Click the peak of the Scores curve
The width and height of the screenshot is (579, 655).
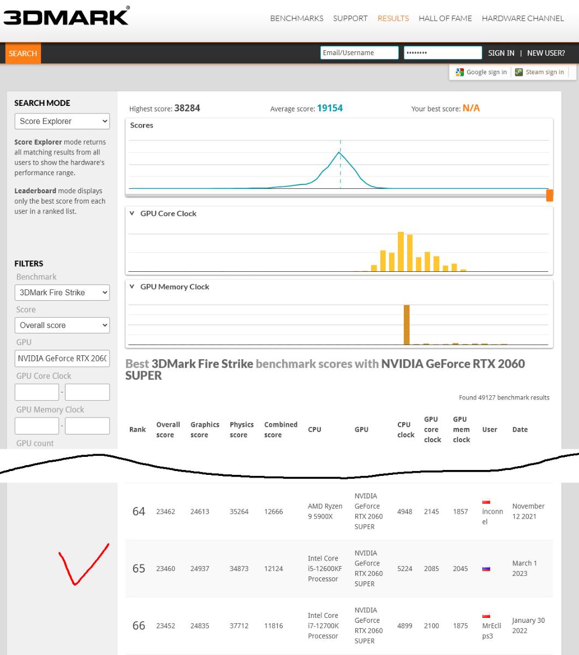click(x=339, y=152)
